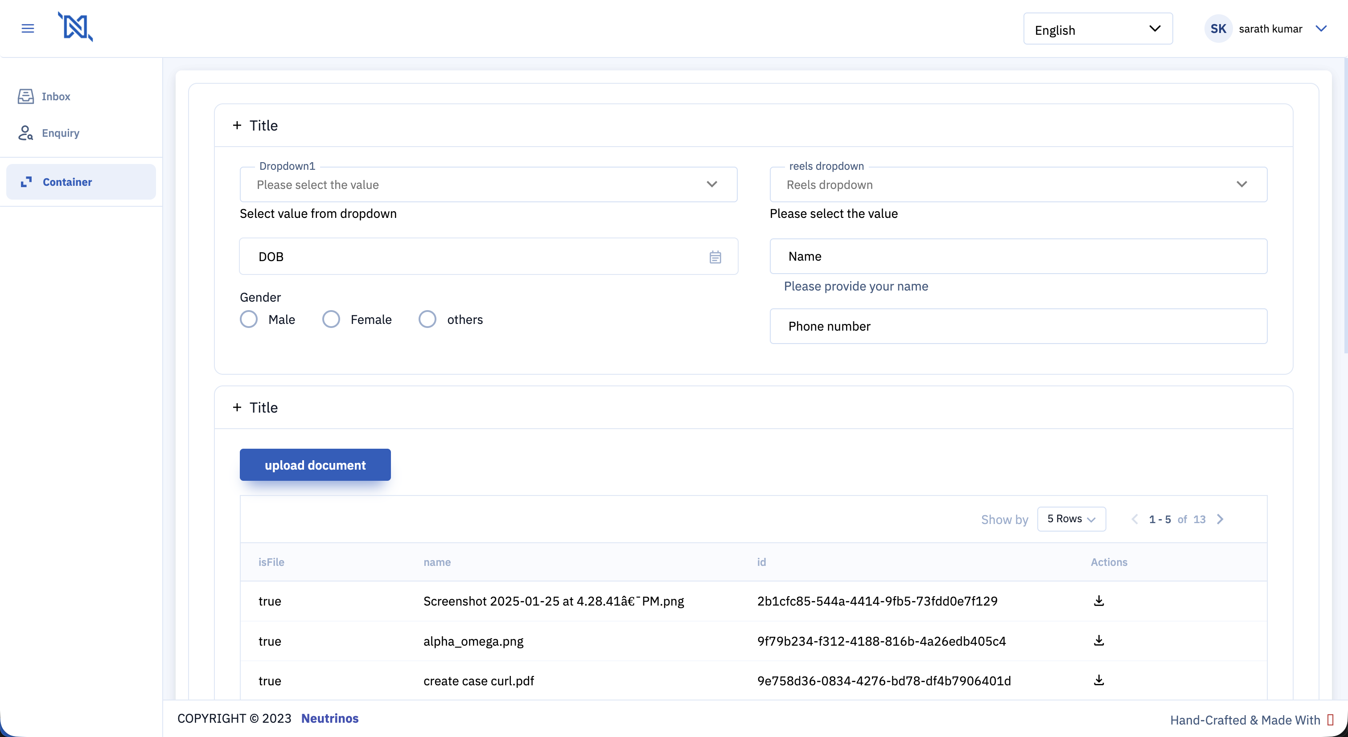The height and width of the screenshot is (737, 1348).
Task: Open the Dropdown1 select field
Action: [x=488, y=184]
